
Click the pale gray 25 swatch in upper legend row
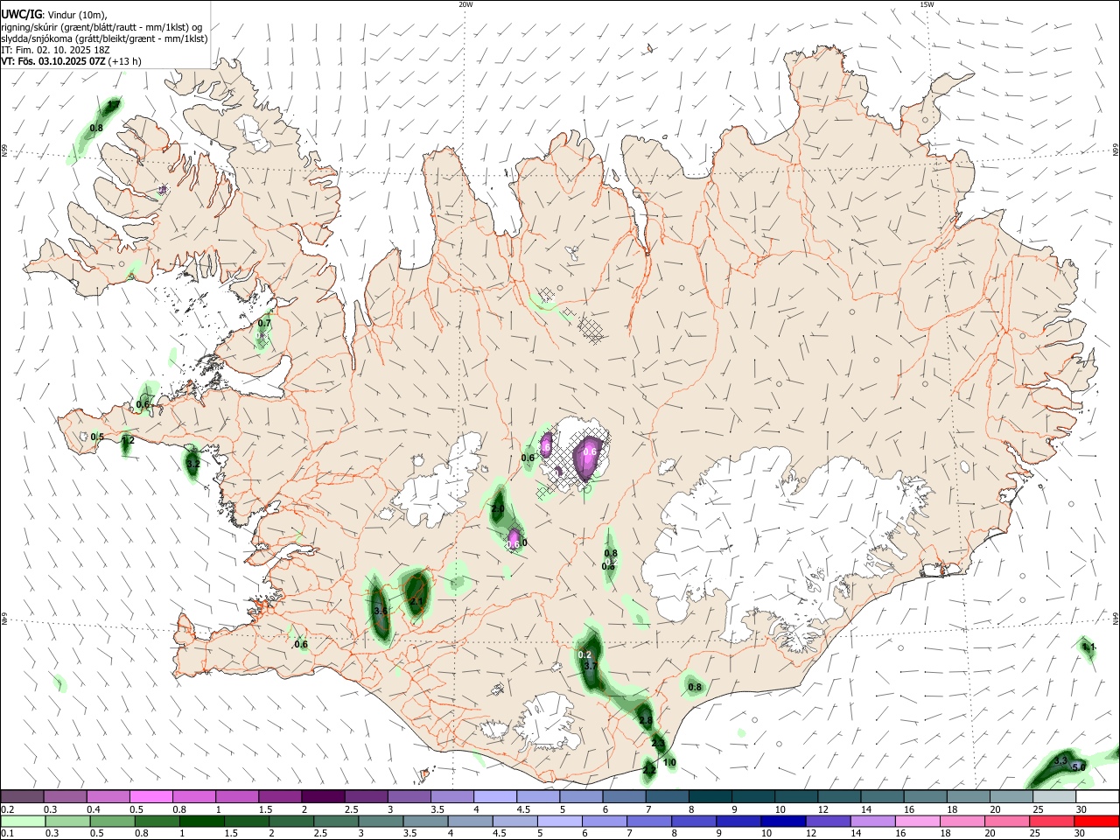[1053, 797]
